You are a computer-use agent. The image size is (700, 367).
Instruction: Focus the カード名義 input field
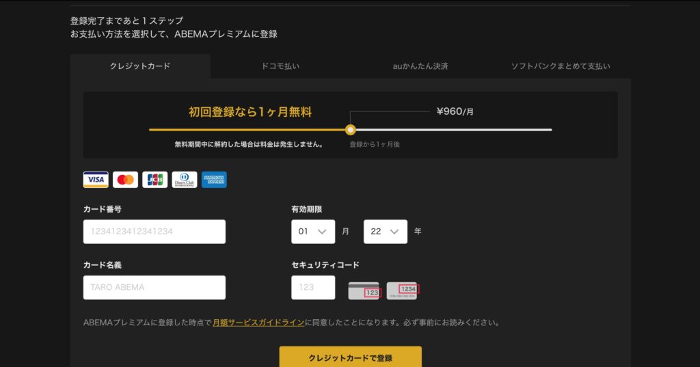(x=154, y=287)
